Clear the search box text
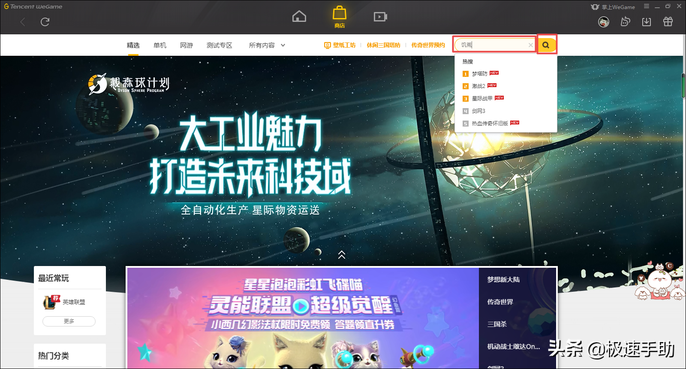686x369 pixels. tap(530, 45)
